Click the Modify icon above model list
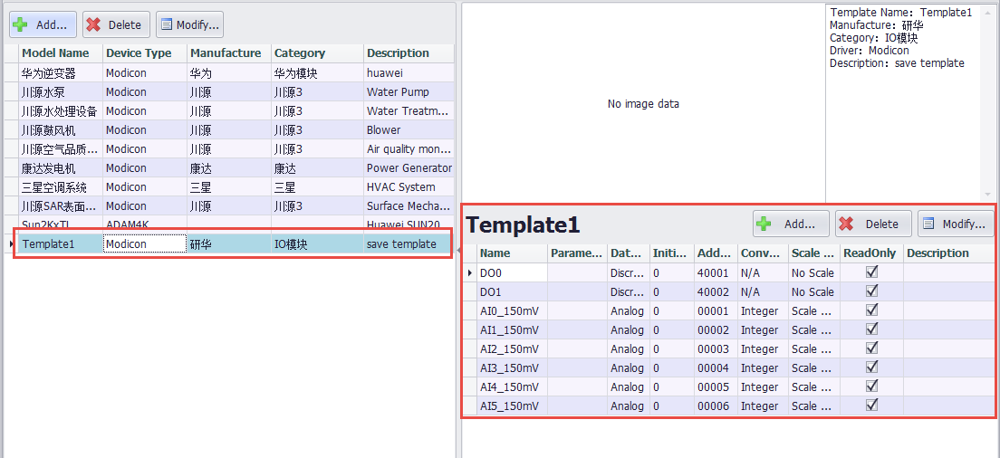 click(166, 24)
